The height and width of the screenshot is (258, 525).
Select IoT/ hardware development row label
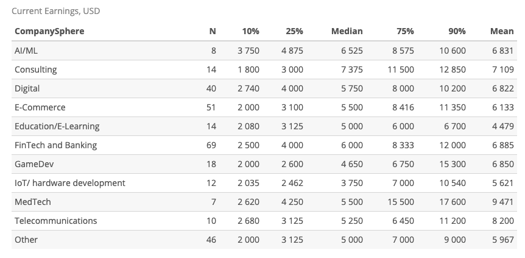coord(70,183)
